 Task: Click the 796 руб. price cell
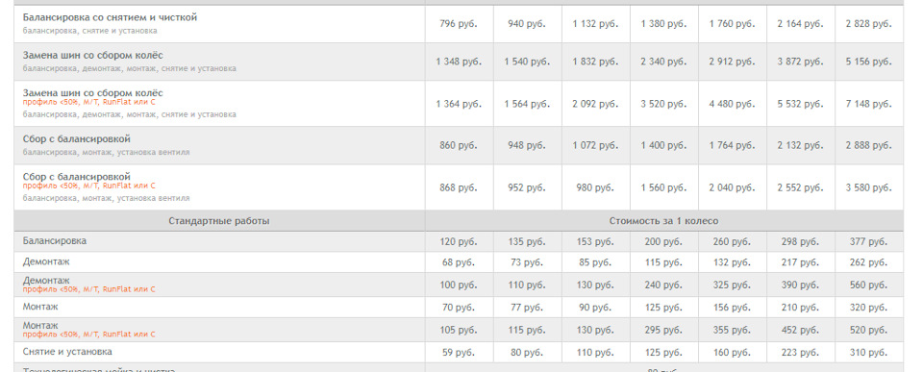pos(460,24)
